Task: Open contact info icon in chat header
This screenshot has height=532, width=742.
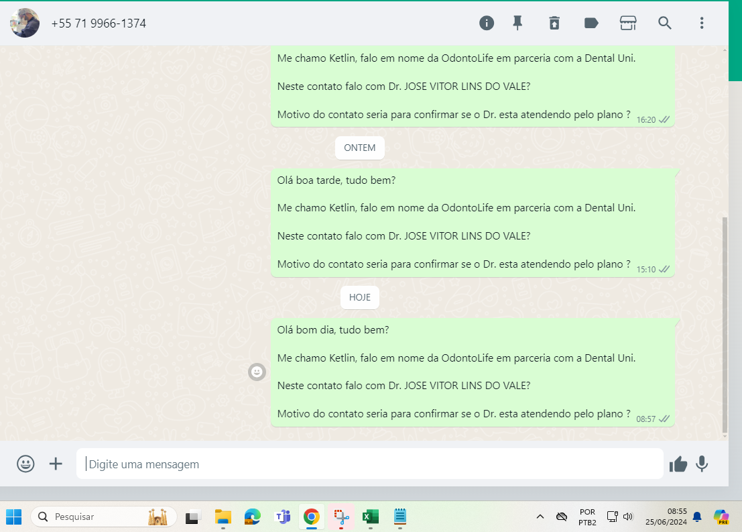Action: [x=487, y=23]
